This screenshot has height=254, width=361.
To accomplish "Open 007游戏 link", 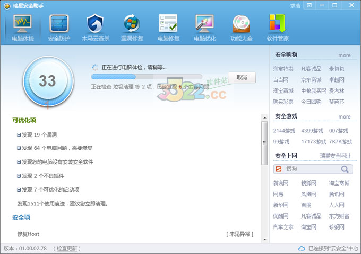I will click(x=339, y=131).
